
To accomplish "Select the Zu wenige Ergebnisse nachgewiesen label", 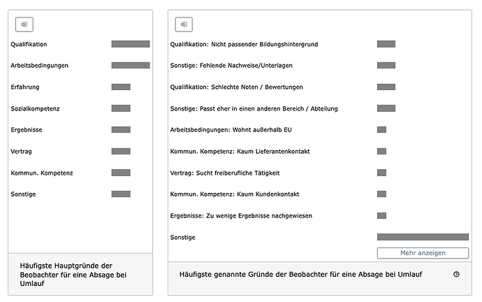I will pyautogui.click(x=241, y=216).
